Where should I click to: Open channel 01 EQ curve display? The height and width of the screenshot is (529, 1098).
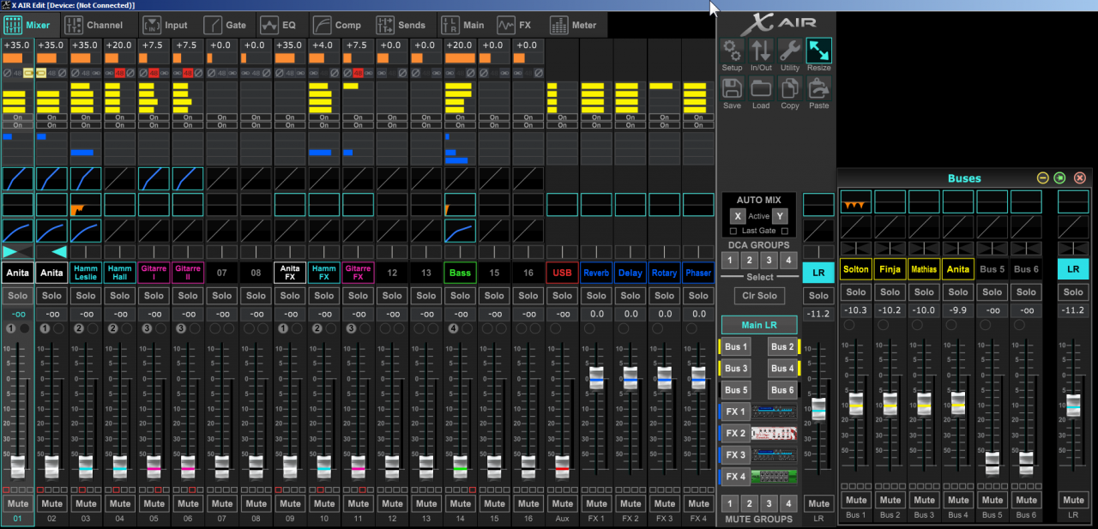[x=17, y=178]
